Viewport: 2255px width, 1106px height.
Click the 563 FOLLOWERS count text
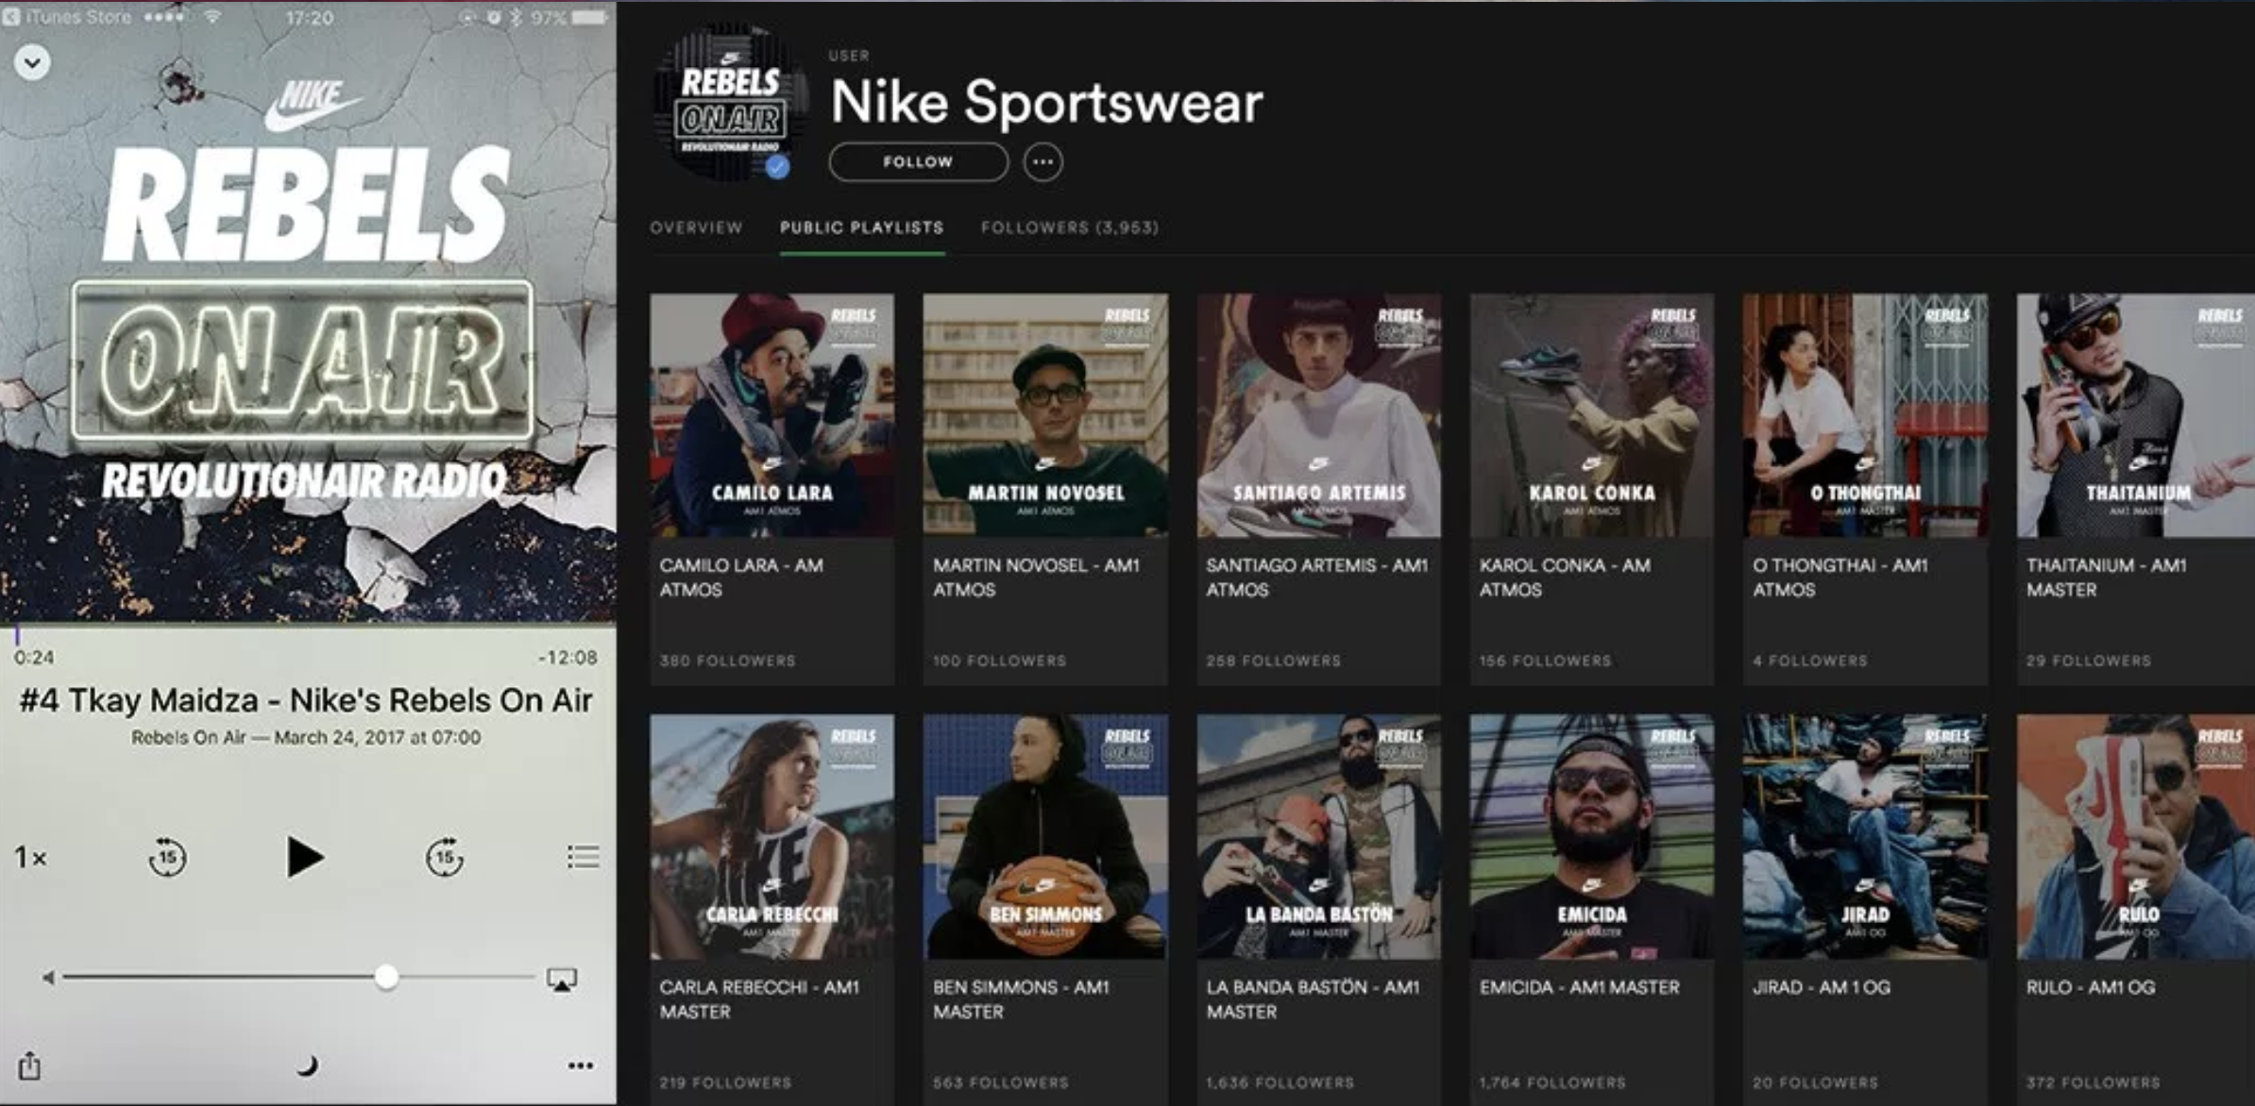coord(1001,1082)
